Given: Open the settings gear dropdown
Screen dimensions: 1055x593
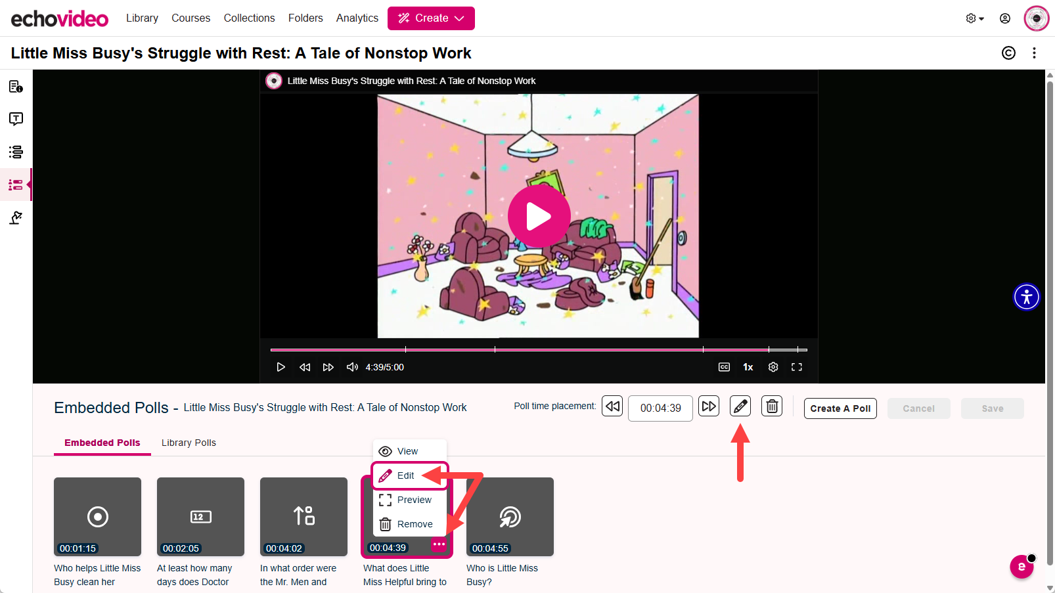Looking at the screenshot, I should pyautogui.click(x=975, y=18).
